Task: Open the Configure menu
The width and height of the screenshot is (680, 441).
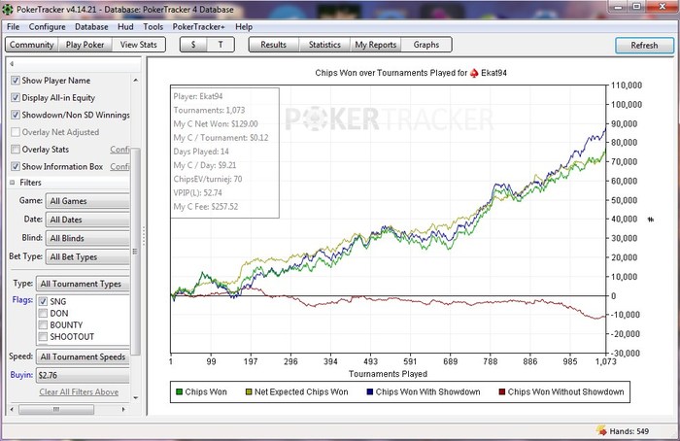Action: click(x=48, y=27)
